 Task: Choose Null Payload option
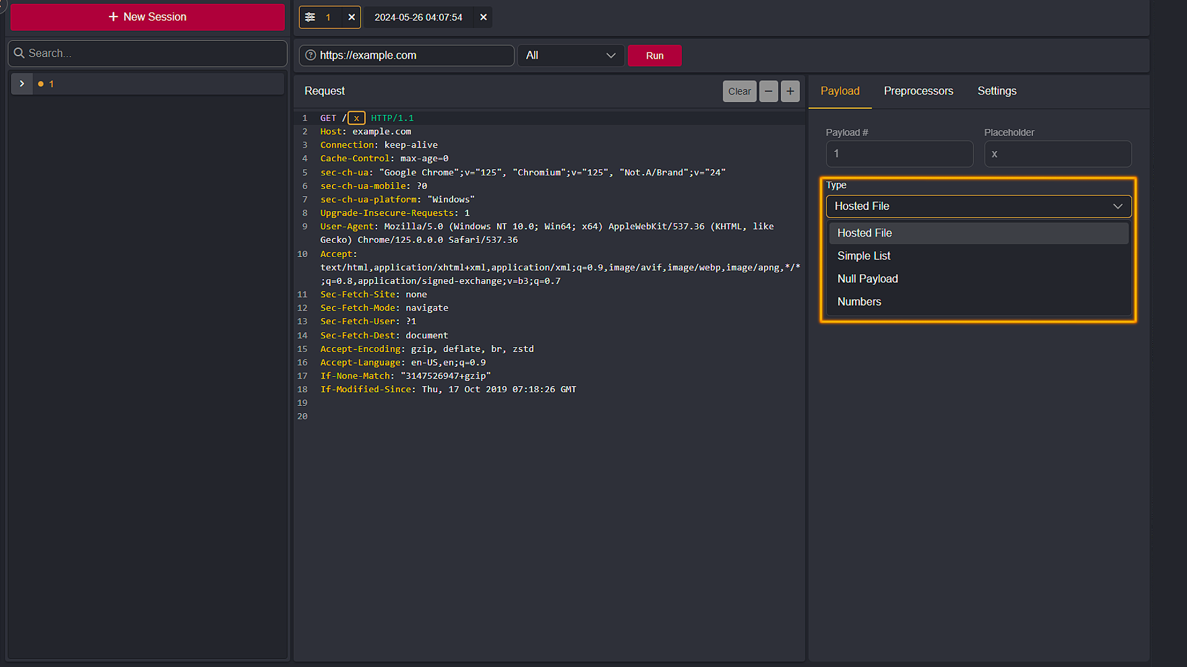click(979, 279)
